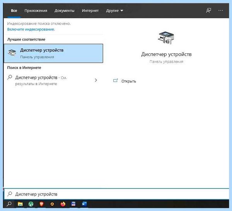Viewport: 232px width, 211px height.
Task: Open Диспетчер устройств best match result
Action: coord(53,53)
